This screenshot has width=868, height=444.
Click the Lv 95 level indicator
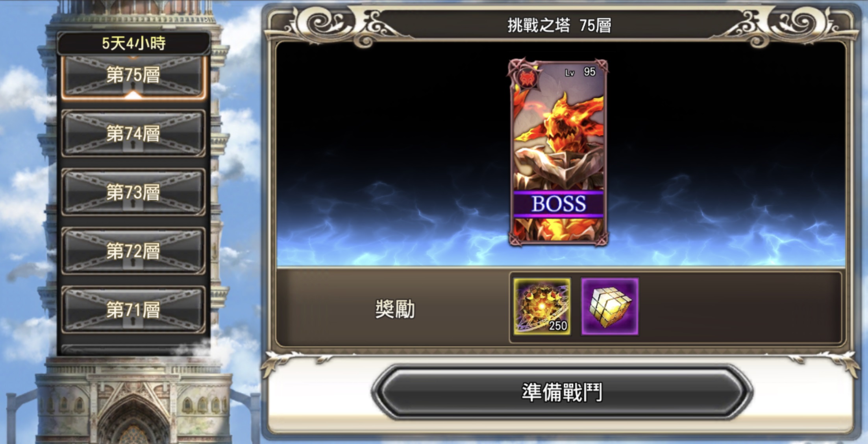click(x=580, y=72)
